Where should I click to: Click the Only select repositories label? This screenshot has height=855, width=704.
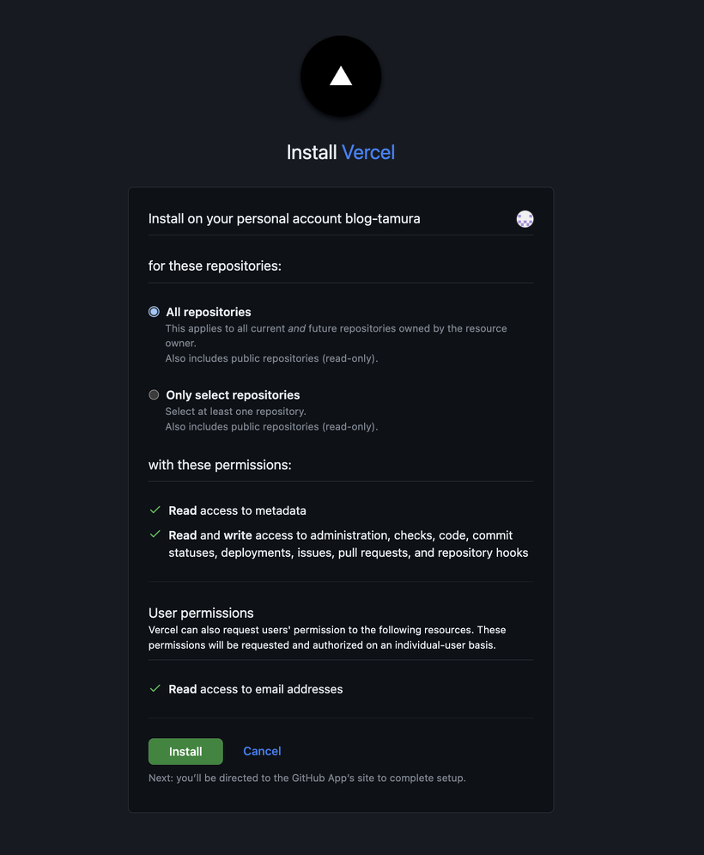234,394
